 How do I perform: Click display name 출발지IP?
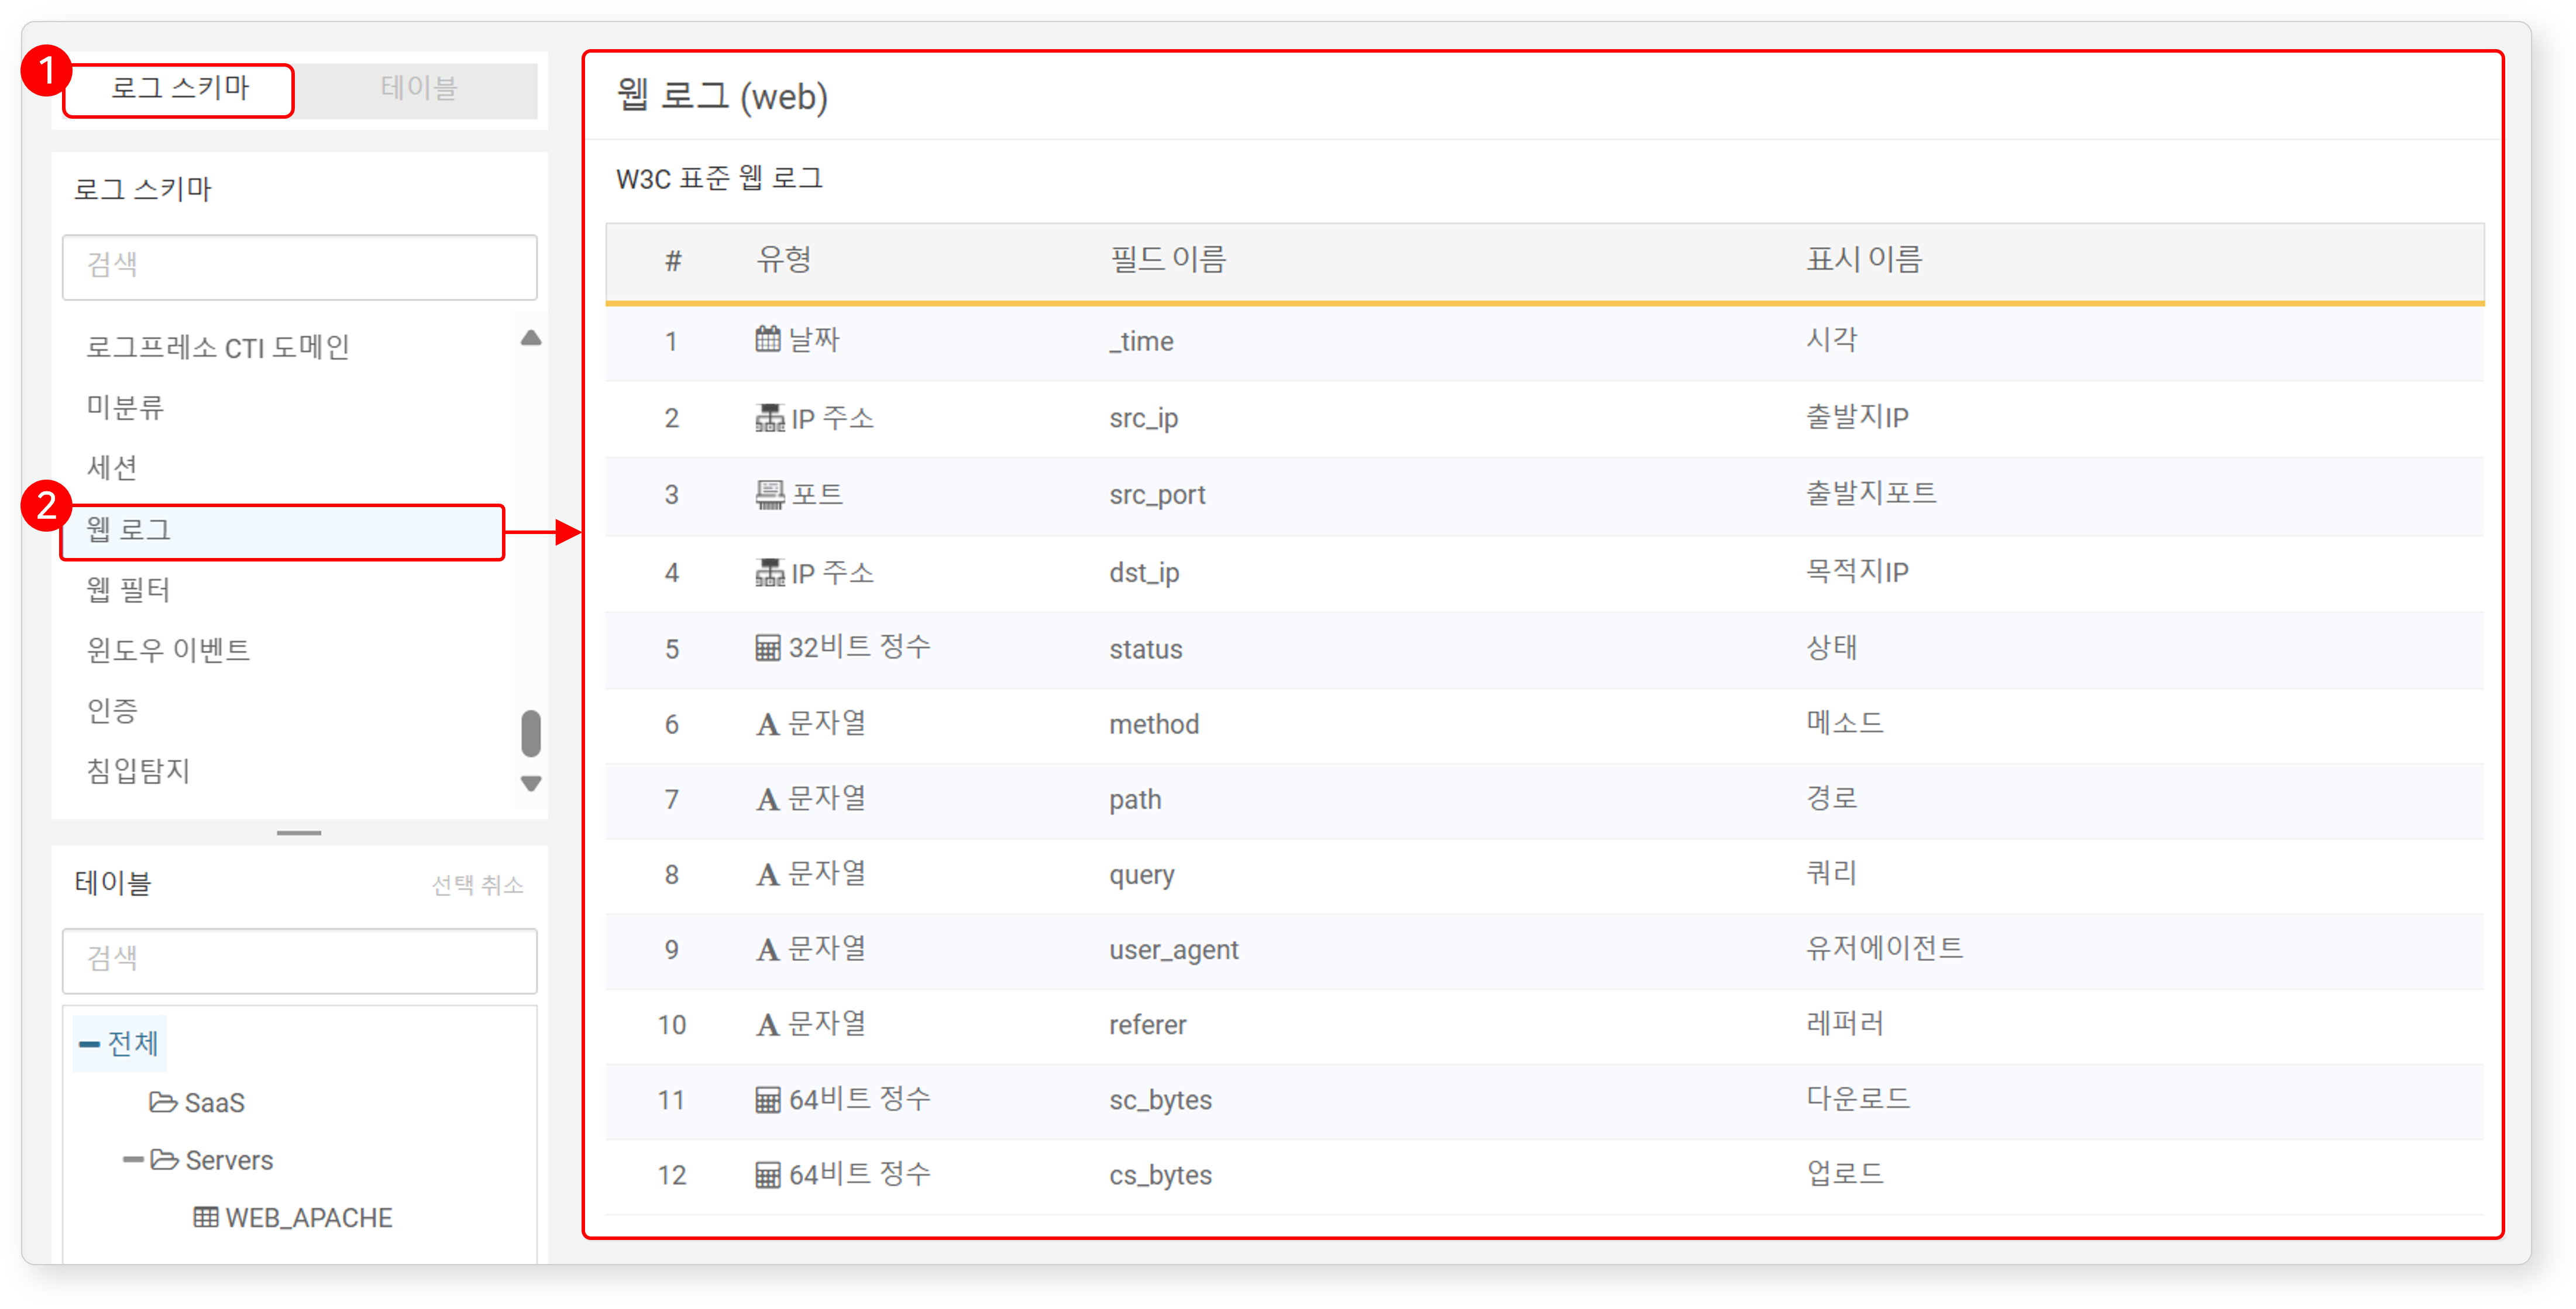point(1857,417)
